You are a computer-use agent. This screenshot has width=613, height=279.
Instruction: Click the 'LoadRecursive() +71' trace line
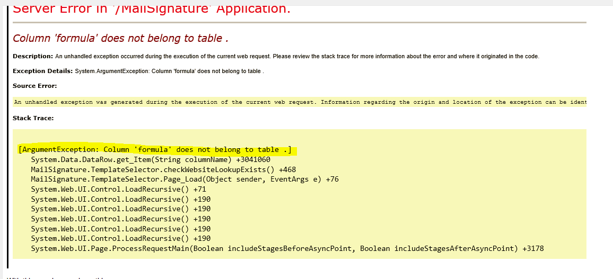118,189
